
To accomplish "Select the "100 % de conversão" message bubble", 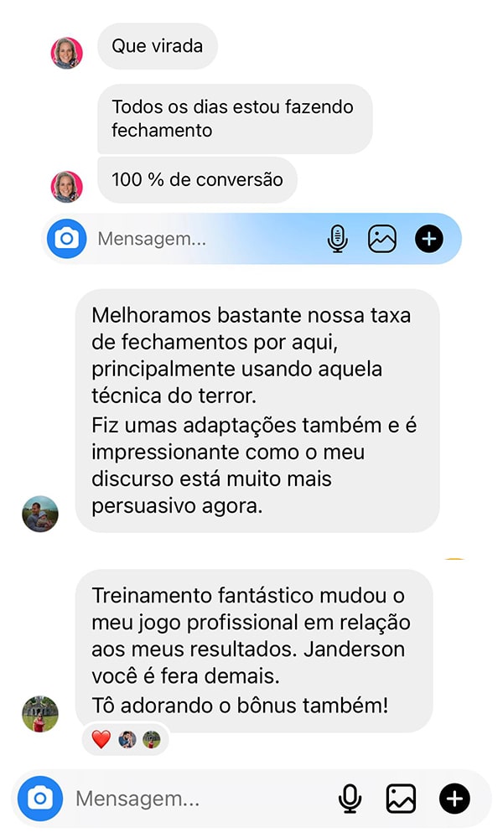I will coord(197,179).
